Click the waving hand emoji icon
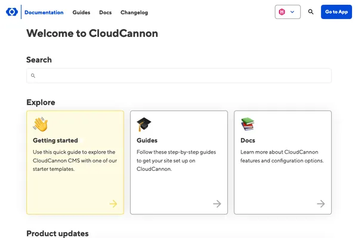This screenshot has width=358, height=238. (x=41, y=124)
